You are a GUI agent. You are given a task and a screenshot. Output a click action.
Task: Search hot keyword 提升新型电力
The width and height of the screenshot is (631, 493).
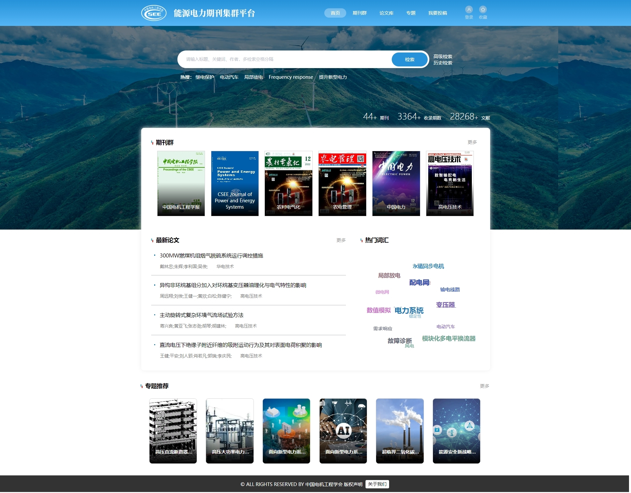pos(333,77)
